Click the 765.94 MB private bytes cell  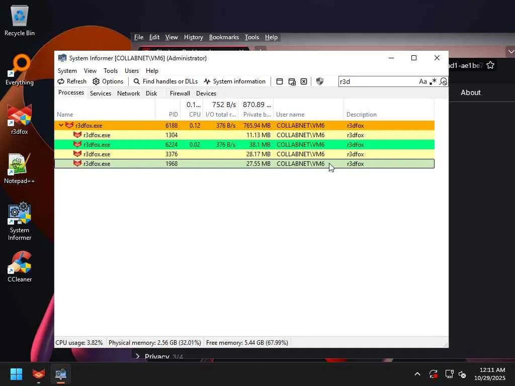(x=257, y=125)
